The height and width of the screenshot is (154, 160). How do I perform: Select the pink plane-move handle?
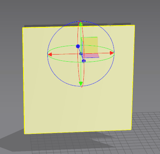tap(91, 56)
